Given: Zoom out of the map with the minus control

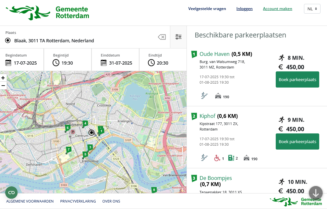Looking at the screenshot, I should click(x=3, y=85).
